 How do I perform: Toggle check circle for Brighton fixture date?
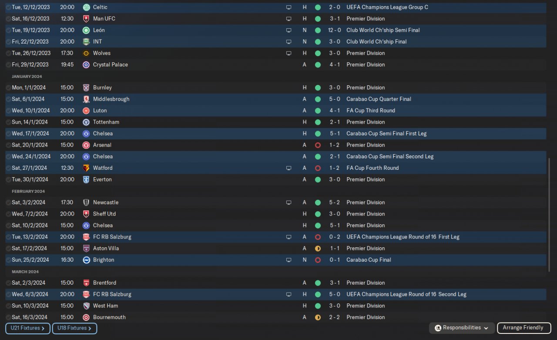(9, 260)
